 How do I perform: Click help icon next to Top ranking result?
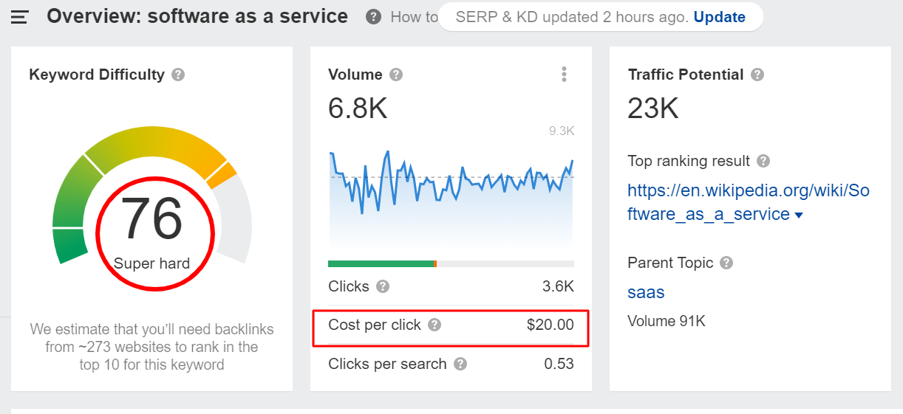point(763,161)
